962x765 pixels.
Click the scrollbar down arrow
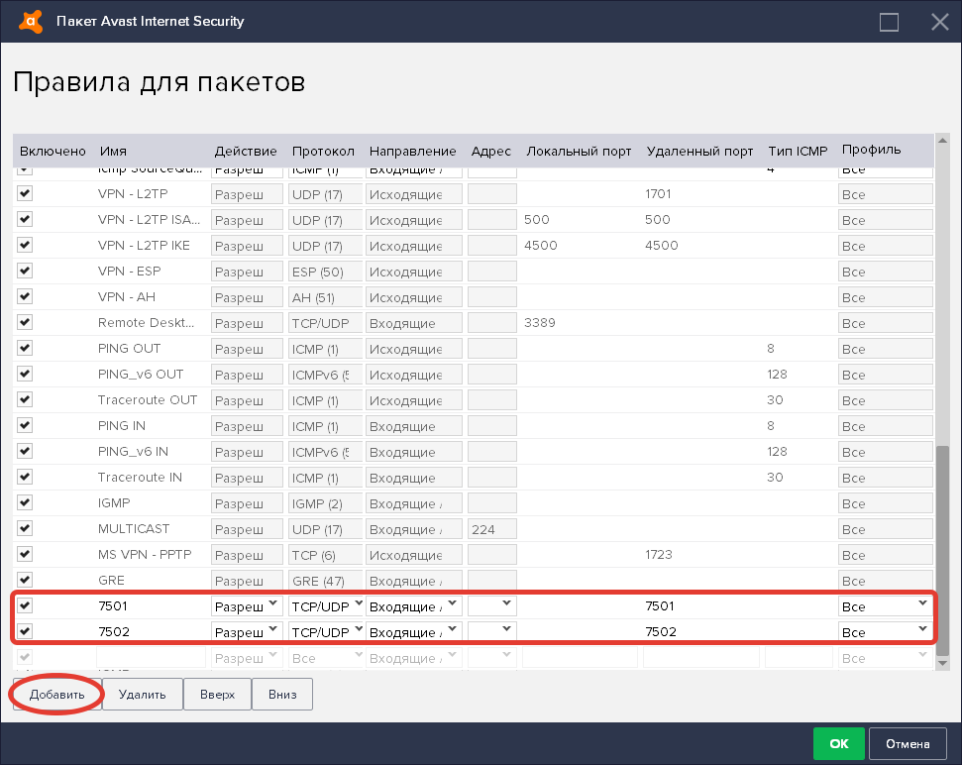942,663
